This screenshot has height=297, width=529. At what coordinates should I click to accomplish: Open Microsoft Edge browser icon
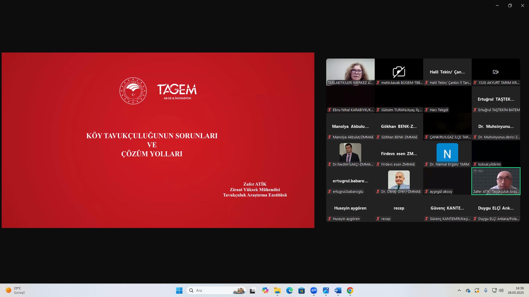coord(289,290)
